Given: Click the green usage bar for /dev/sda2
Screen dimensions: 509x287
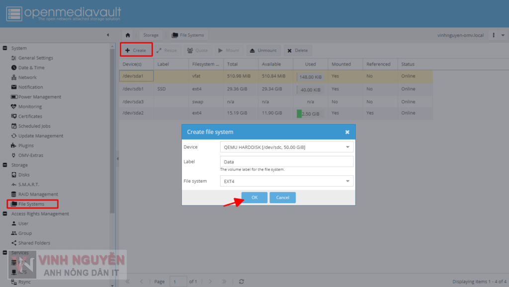Looking at the screenshot, I should [298, 113].
